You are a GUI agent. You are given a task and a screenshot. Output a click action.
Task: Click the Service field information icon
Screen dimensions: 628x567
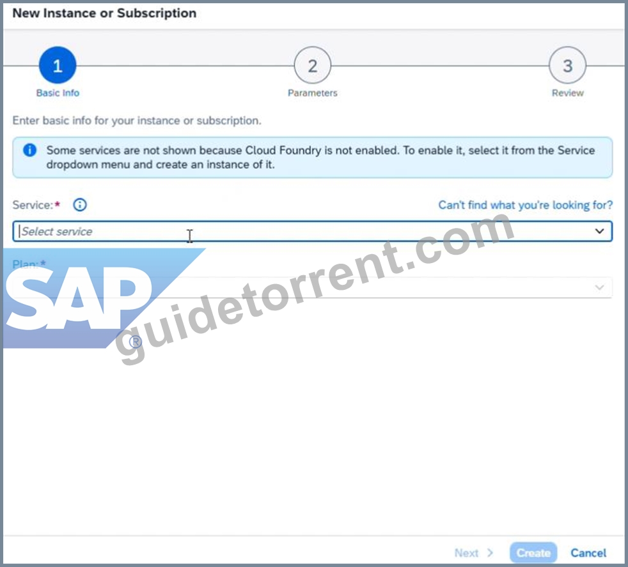pos(80,205)
